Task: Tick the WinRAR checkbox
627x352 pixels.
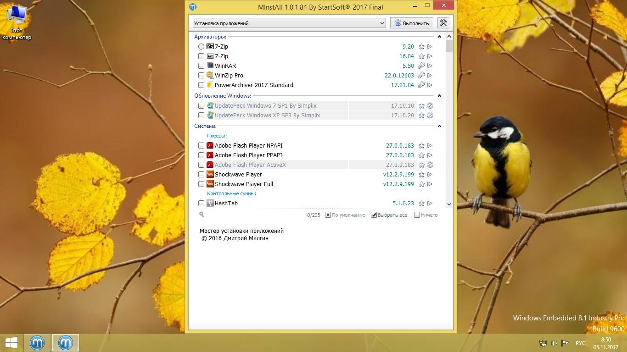Action: tap(202, 66)
